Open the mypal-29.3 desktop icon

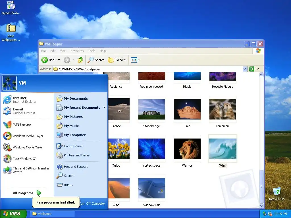pyautogui.click(x=11, y=8)
